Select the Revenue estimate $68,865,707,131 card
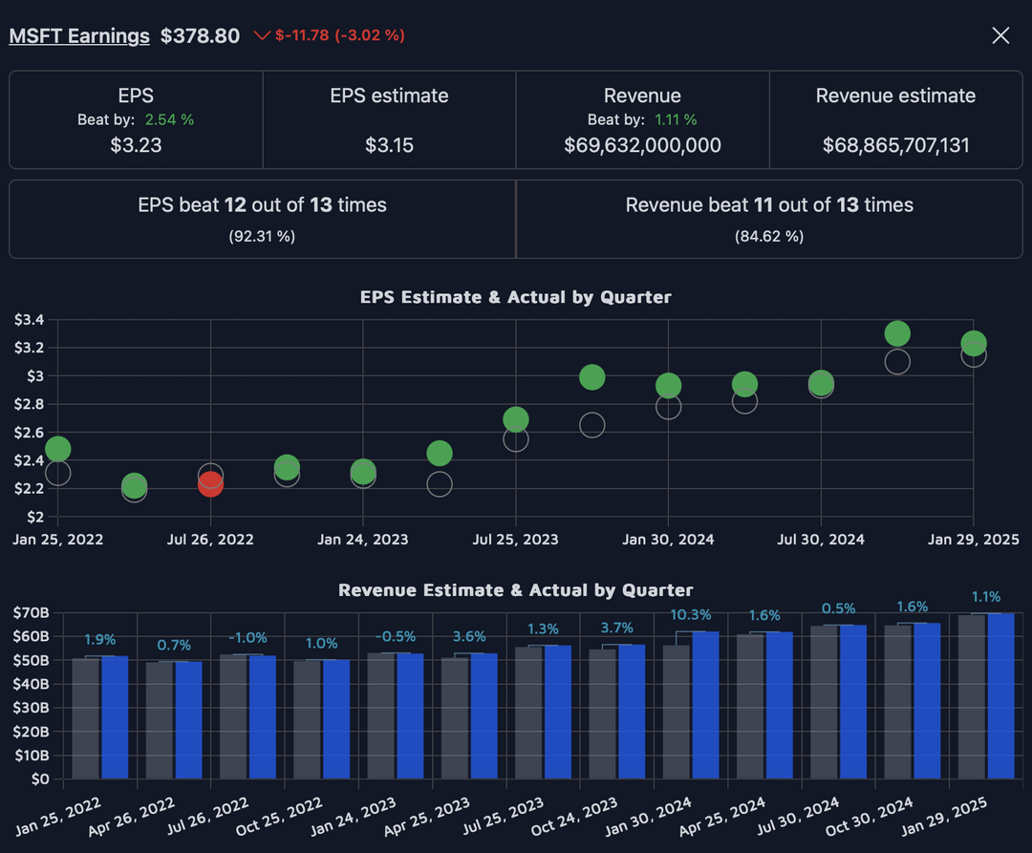This screenshot has height=853, width=1032. click(x=895, y=120)
